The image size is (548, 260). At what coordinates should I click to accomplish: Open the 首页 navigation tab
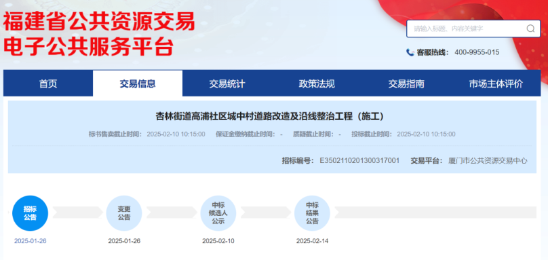click(48, 83)
